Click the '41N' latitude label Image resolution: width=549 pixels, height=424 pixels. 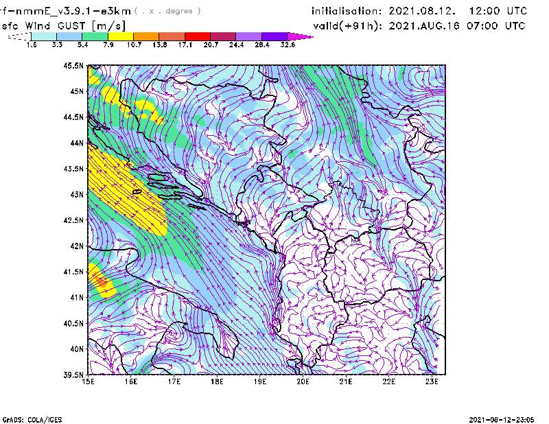[77, 297]
